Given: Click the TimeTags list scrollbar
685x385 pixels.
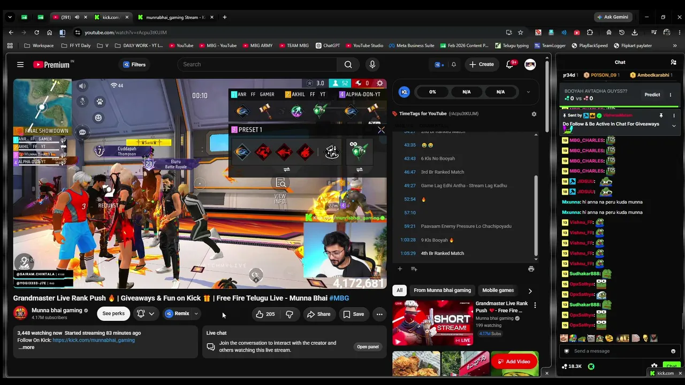Looking at the screenshot, I should (x=536, y=217).
